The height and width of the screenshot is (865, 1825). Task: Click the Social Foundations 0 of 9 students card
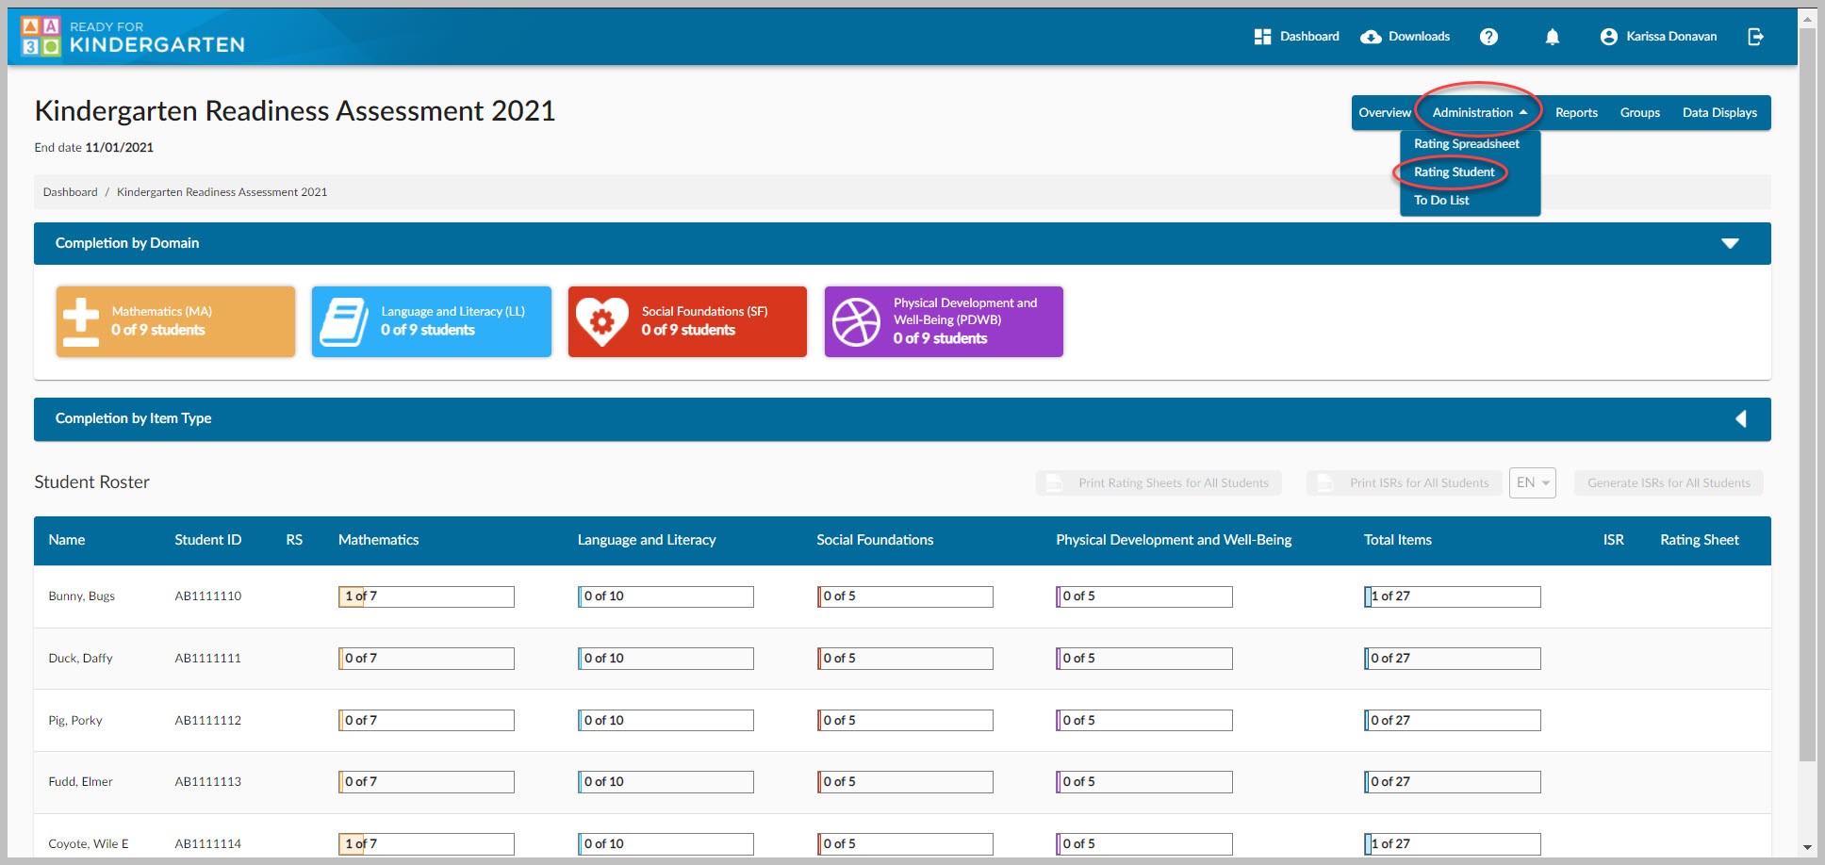[687, 321]
